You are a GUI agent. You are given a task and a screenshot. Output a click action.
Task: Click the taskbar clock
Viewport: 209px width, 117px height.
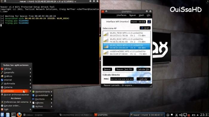(x=204, y=115)
